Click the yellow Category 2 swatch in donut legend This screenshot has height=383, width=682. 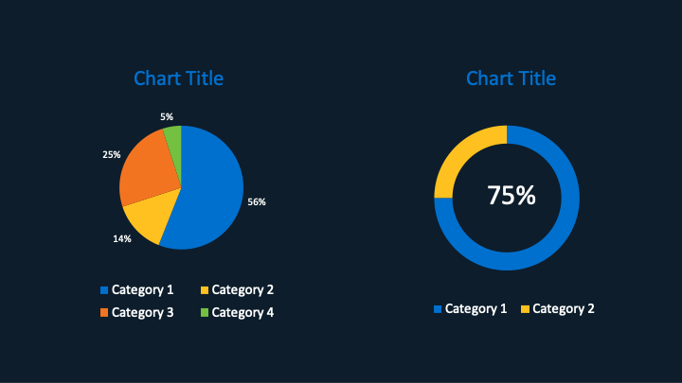click(525, 309)
